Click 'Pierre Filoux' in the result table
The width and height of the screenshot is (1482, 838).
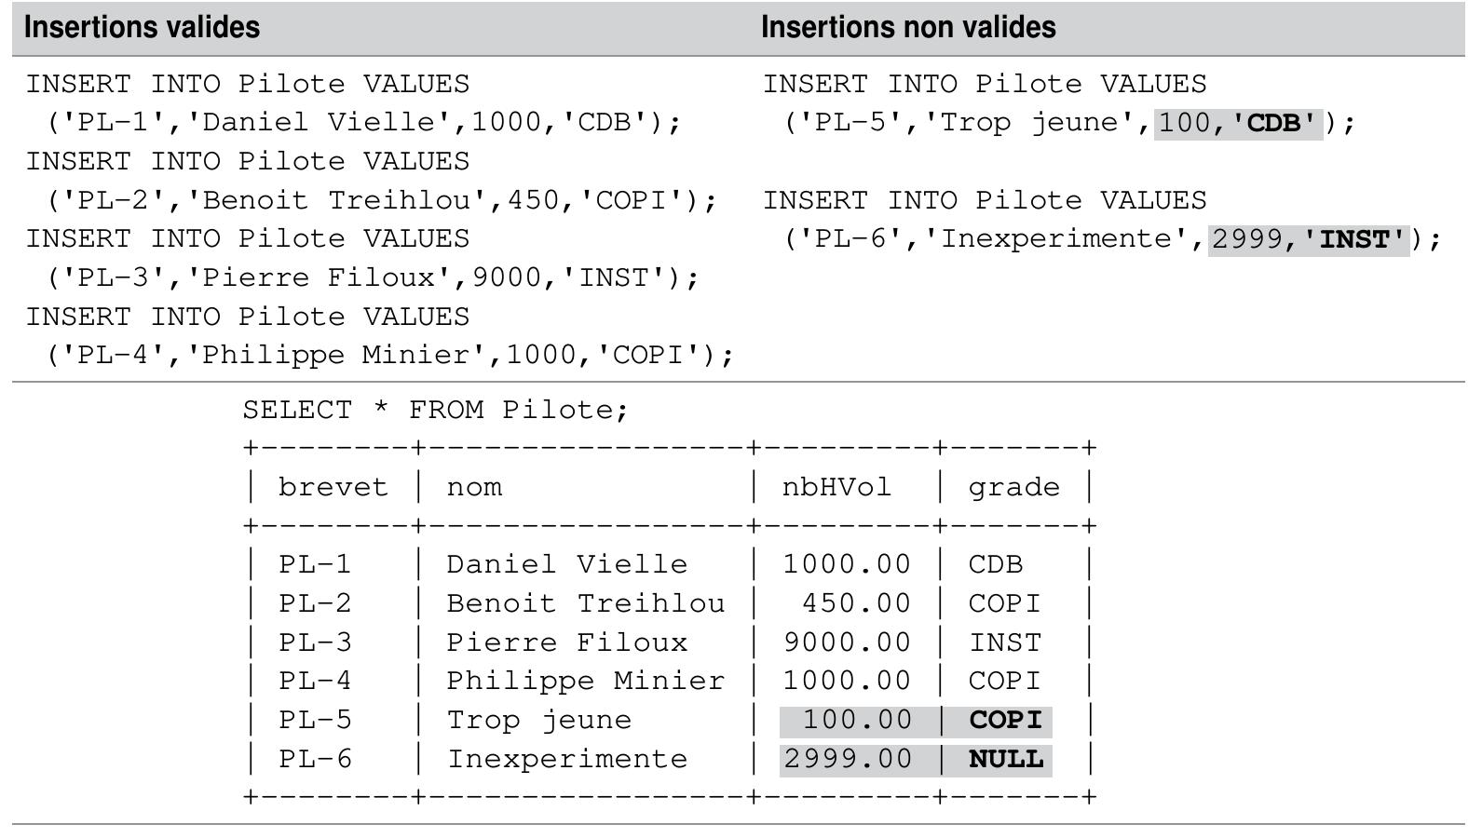[566, 642]
